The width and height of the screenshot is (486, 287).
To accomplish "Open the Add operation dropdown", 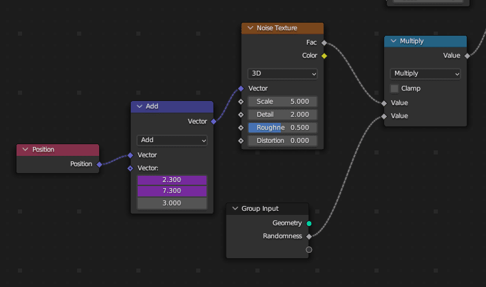I will 172,140.
